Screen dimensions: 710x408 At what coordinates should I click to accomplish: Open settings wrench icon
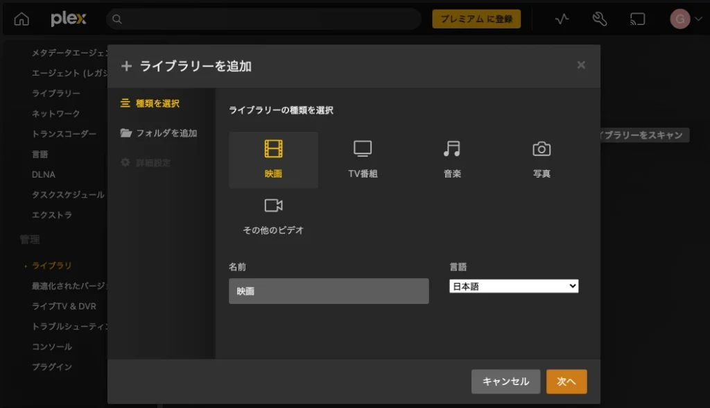pos(600,19)
